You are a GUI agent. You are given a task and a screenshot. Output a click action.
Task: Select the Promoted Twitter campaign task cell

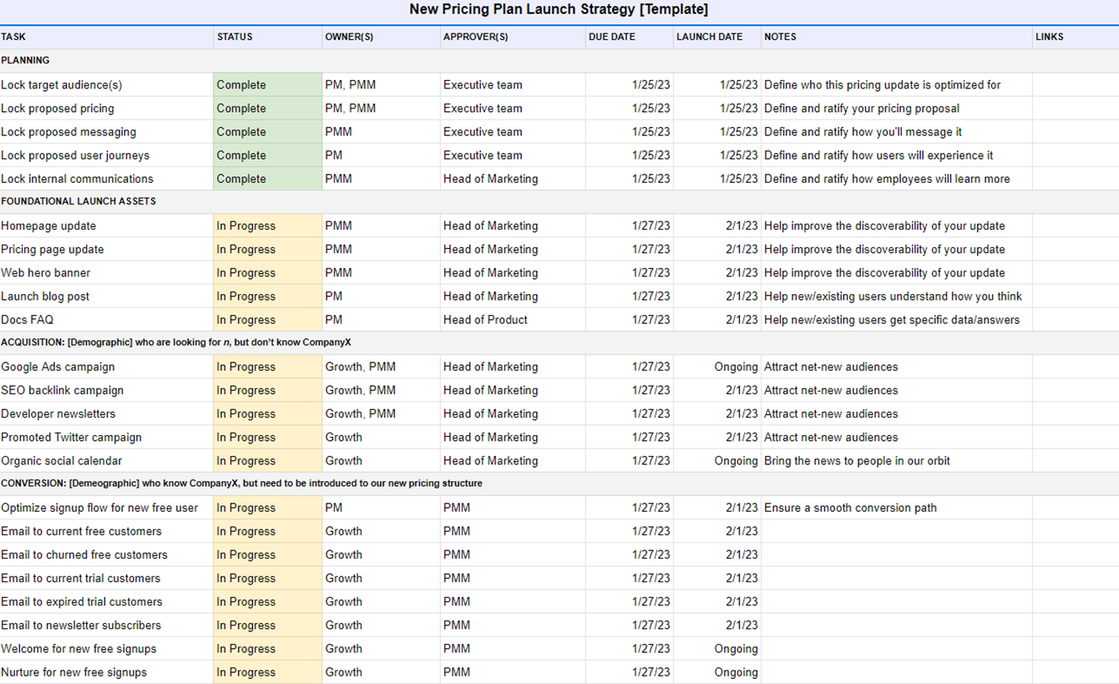click(x=107, y=438)
